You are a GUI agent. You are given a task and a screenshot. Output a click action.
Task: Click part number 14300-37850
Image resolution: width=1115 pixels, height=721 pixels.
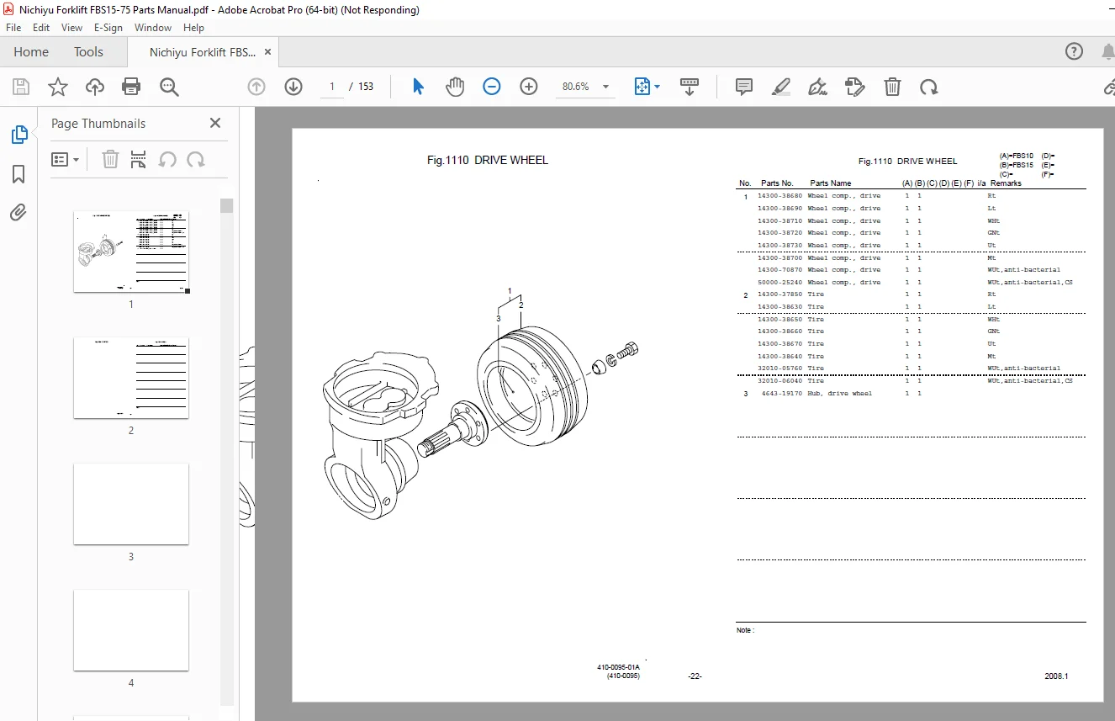pos(779,294)
